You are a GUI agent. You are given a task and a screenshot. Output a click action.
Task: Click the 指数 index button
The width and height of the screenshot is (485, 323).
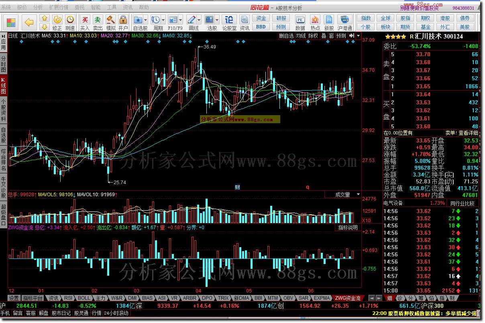pyautogui.click(x=366, y=18)
